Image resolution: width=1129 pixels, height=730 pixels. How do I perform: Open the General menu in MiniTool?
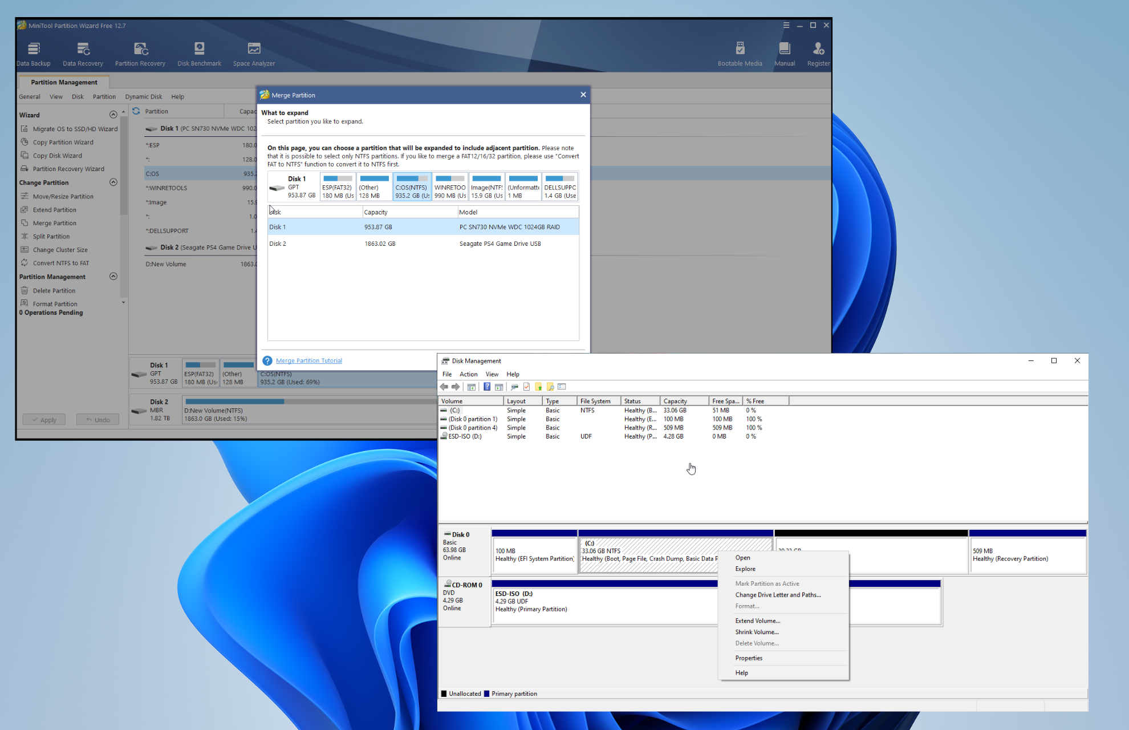30,96
